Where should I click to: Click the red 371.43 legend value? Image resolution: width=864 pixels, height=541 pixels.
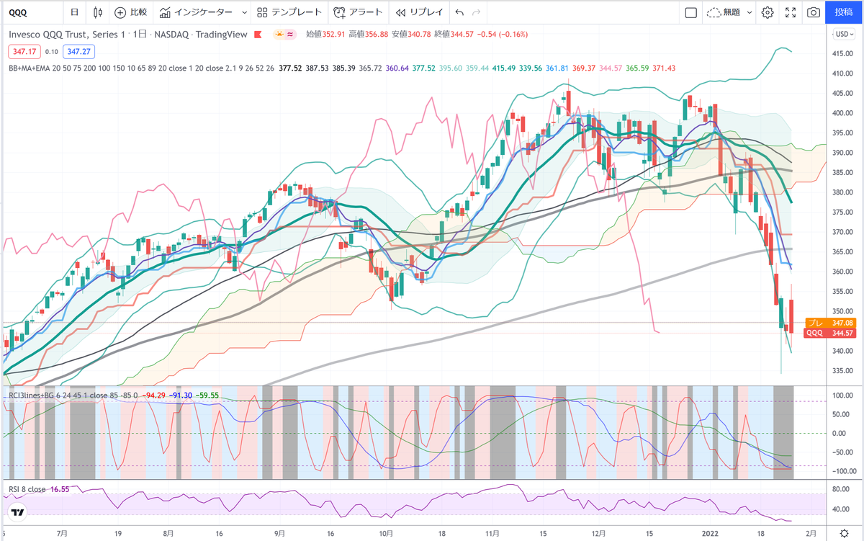(x=662, y=68)
